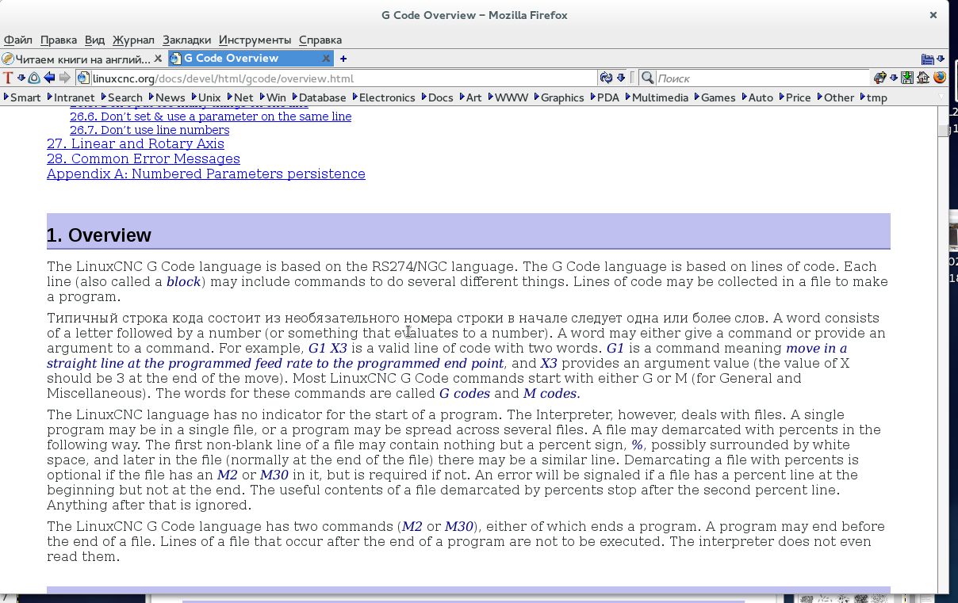
Task: Expand the Net bookmarks folder
Action: point(239,97)
